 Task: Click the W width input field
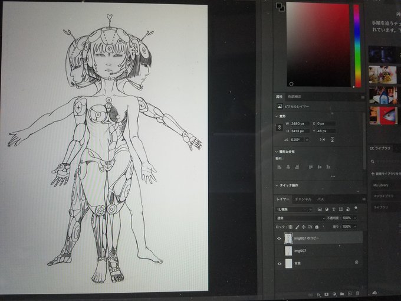(x=300, y=123)
